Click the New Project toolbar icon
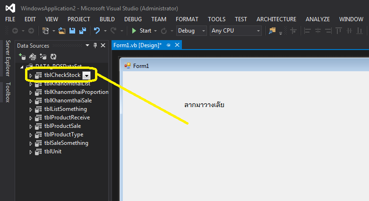The height and width of the screenshot is (201, 369). (x=45, y=31)
